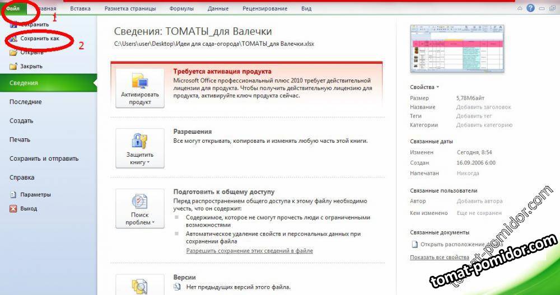Screen dimensions: 560x295
Task: Click the Save icon in the sidebar
Action: (13, 25)
